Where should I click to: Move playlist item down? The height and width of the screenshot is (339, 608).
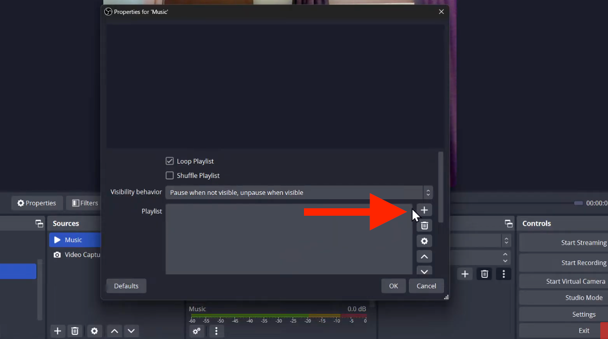pyautogui.click(x=424, y=271)
